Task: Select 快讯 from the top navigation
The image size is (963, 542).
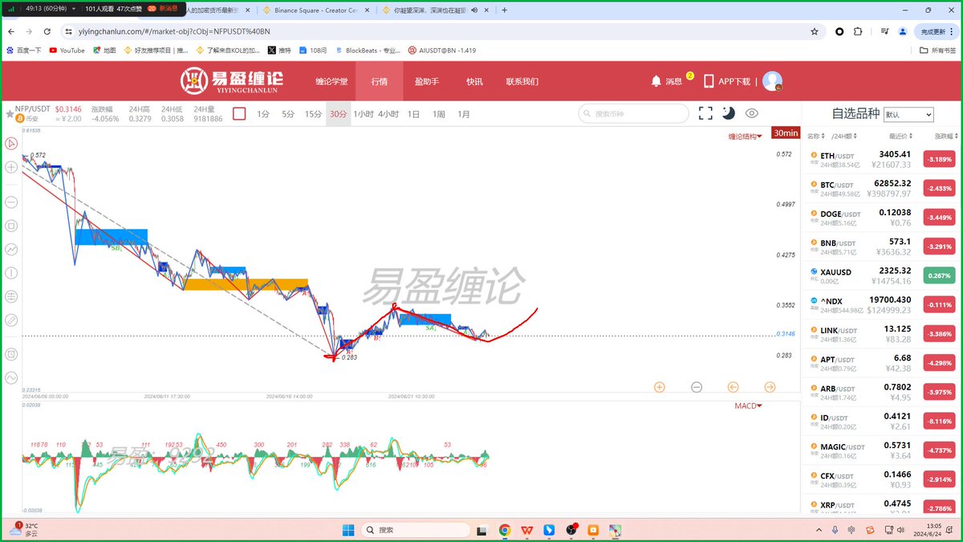Action: pyautogui.click(x=477, y=80)
